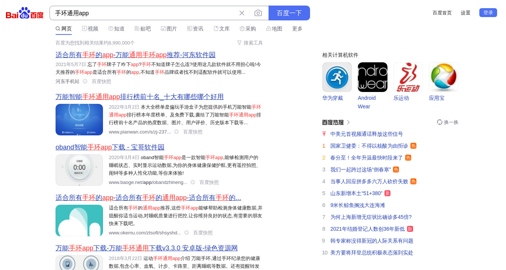
Task: Click the 乐运动 text link
Action: [401, 98]
